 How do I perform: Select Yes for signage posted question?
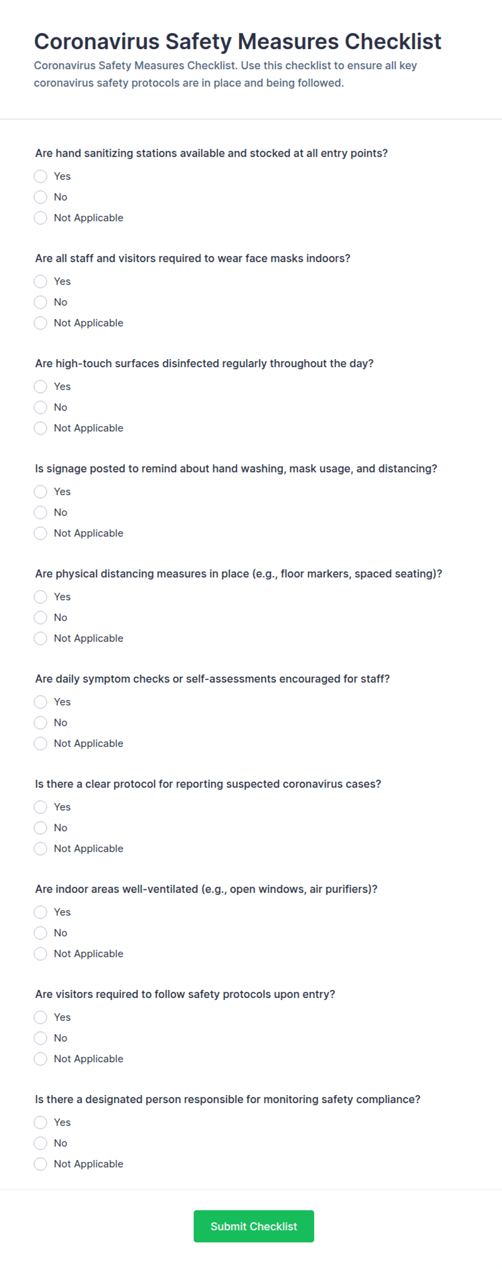point(40,492)
